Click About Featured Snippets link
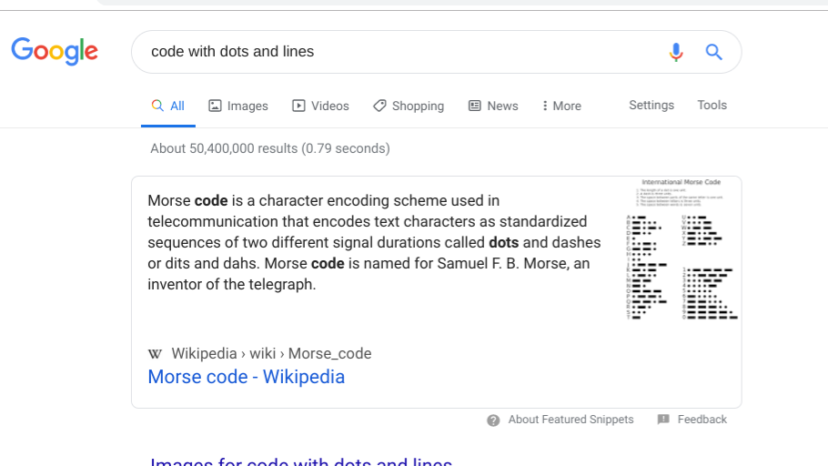Screen dimensions: 828x466 tap(571, 420)
